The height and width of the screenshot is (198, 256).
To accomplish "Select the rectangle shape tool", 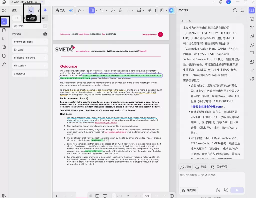I will 128,10.
